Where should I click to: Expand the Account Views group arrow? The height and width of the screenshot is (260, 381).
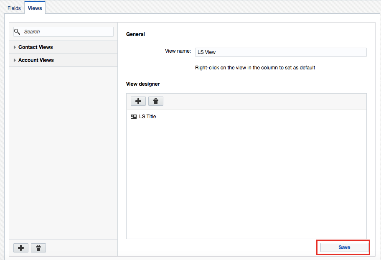[15, 60]
